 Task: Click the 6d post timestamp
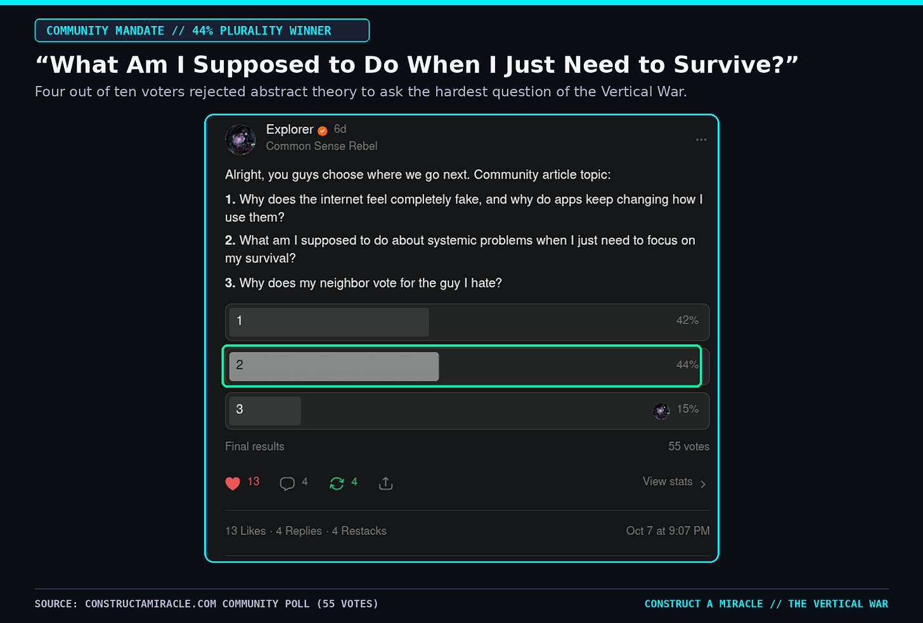coord(340,129)
